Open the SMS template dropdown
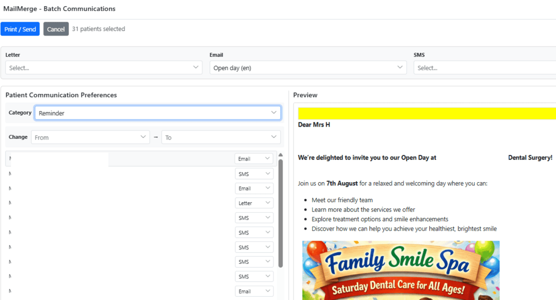This screenshot has height=300, width=556. (485, 68)
